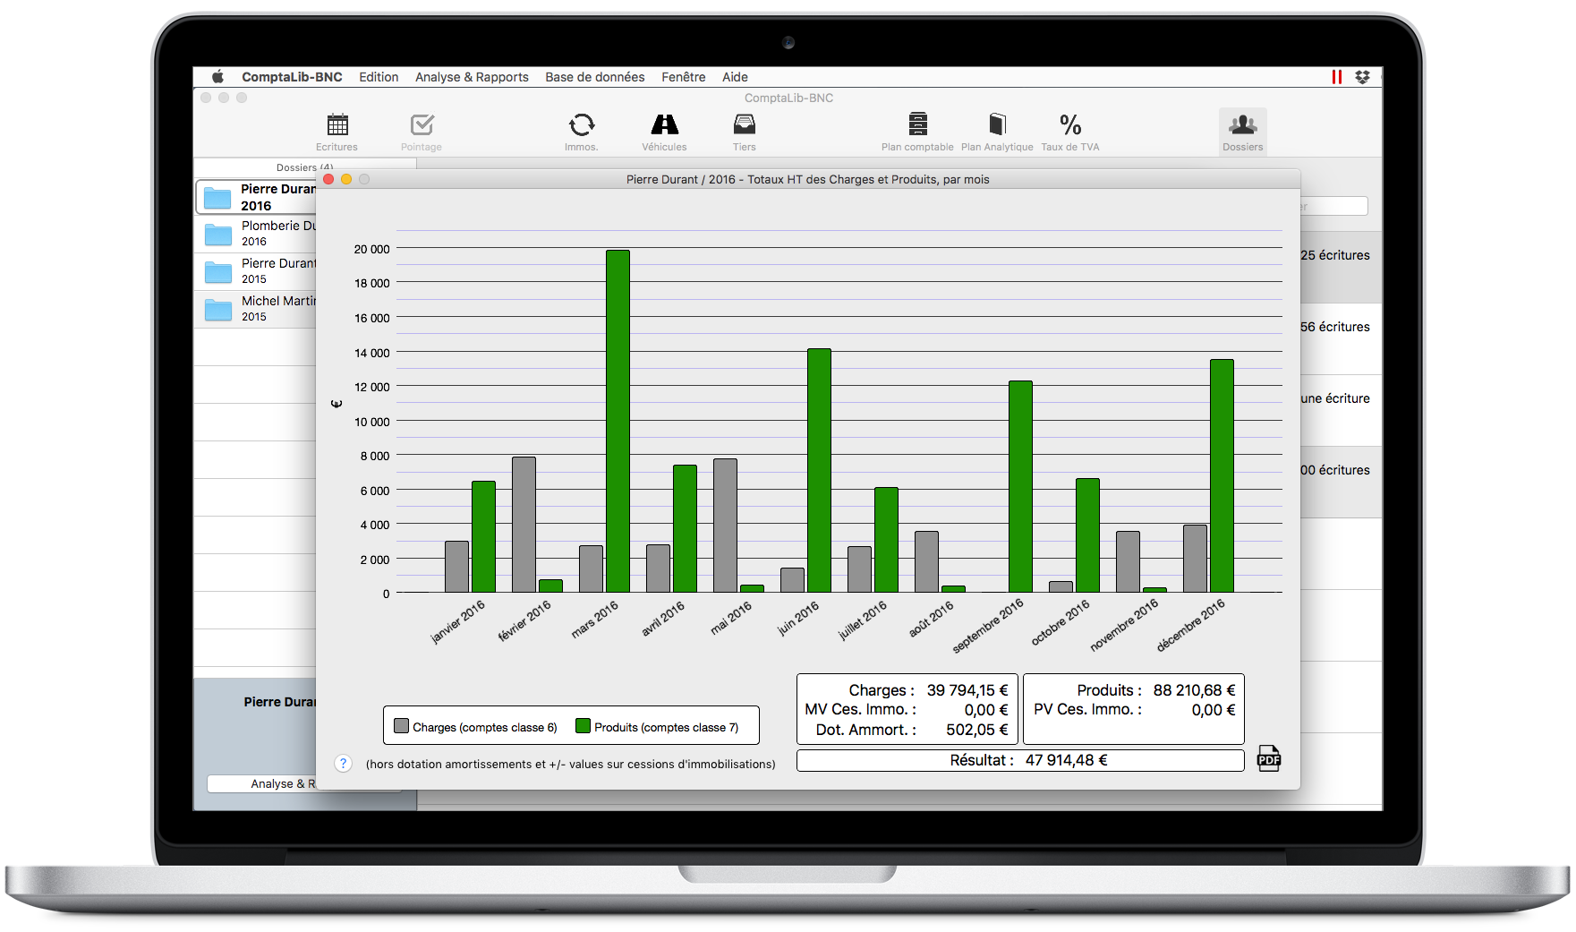Click the Dropbox menu bar icon
Image resolution: width=1576 pixels, height=932 pixels.
1362,77
